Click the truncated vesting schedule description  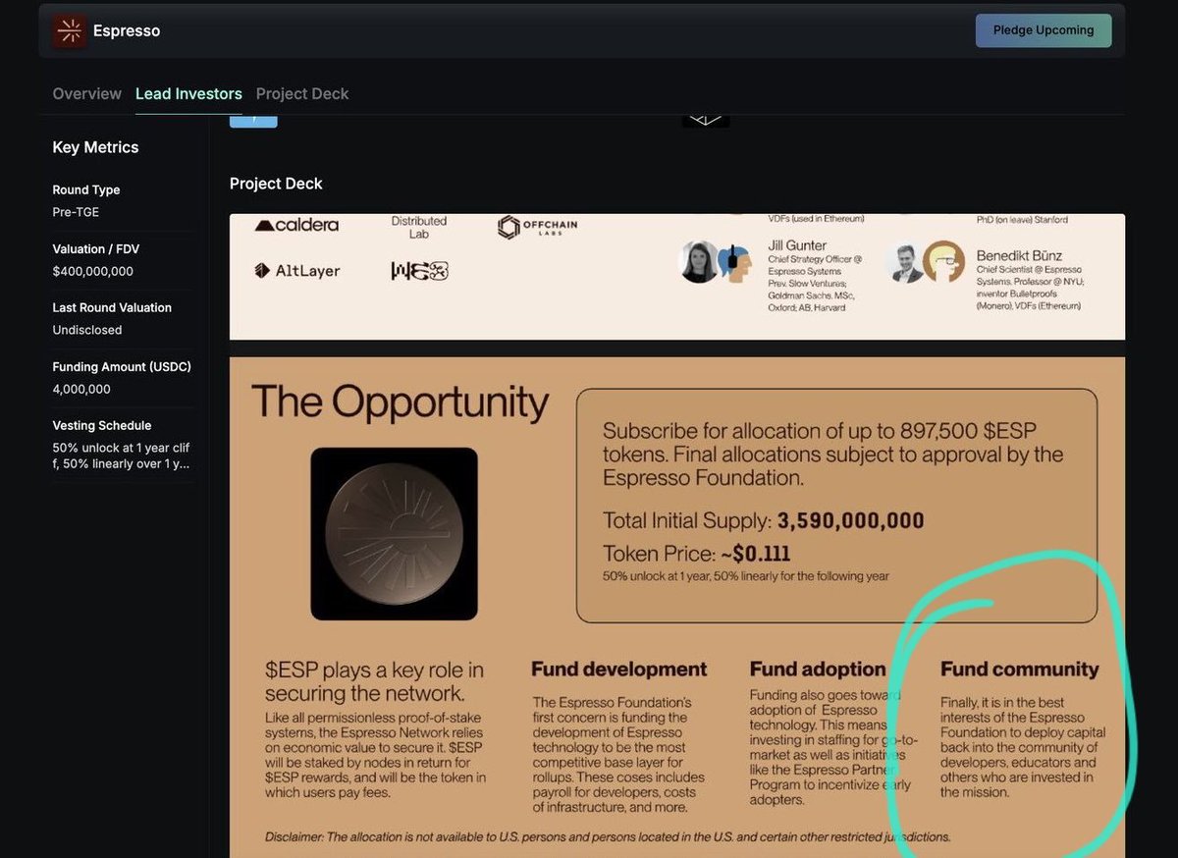(x=122, y=455)
